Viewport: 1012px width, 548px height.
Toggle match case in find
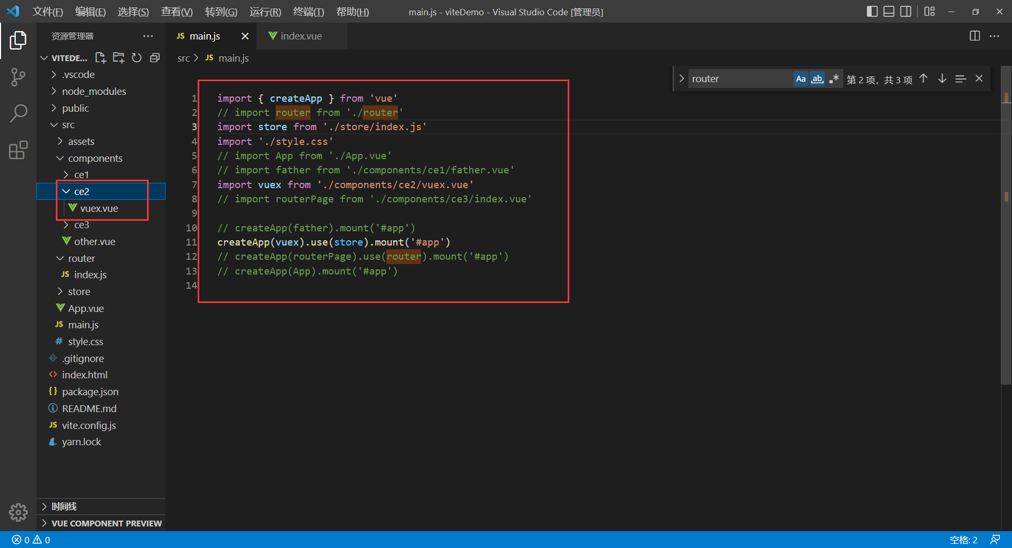click(801, 79)
